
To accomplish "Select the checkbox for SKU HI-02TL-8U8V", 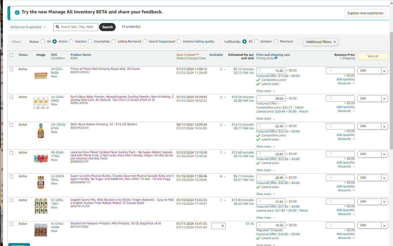I will click(11, 69).
